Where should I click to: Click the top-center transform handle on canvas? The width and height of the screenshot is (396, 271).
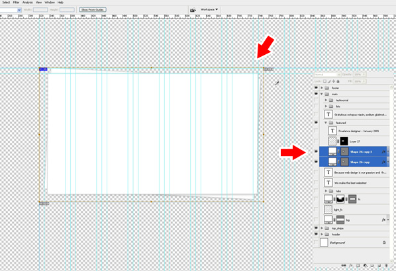click(151, 67)
